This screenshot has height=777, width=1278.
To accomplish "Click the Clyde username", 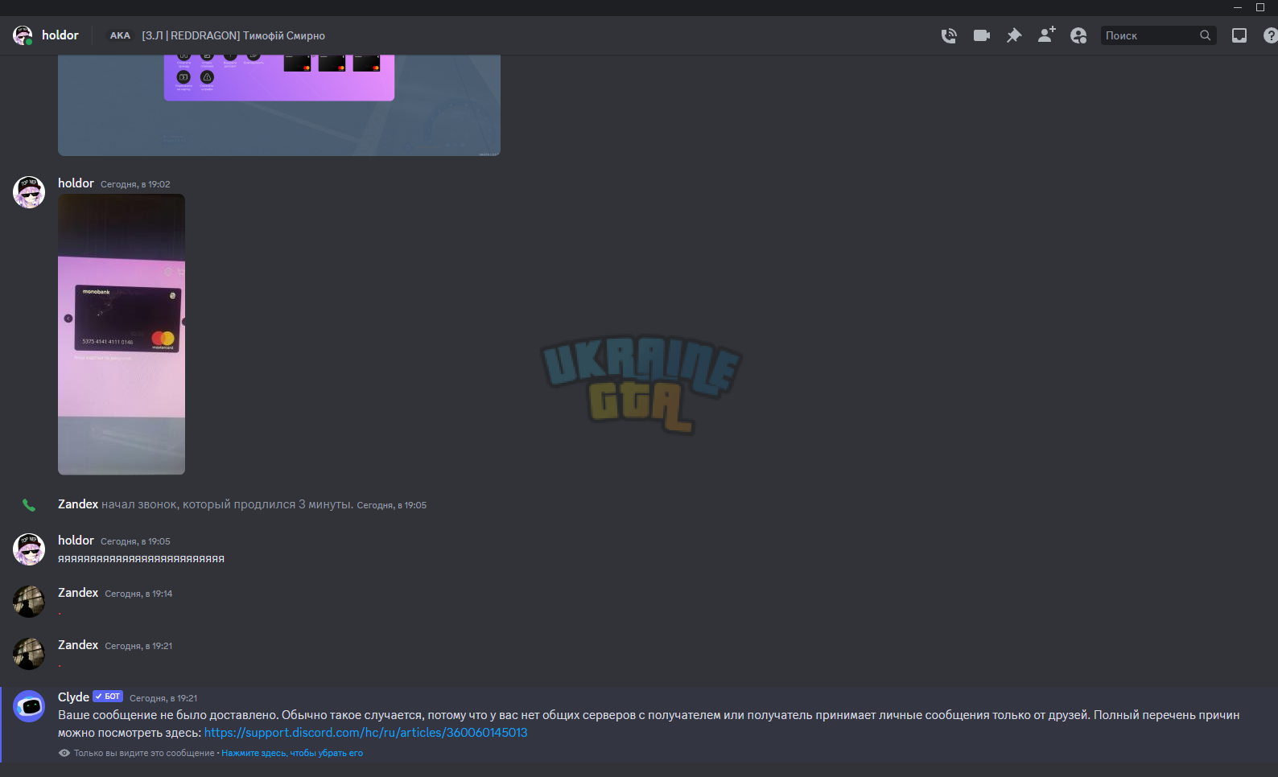I will click(73, 697).
